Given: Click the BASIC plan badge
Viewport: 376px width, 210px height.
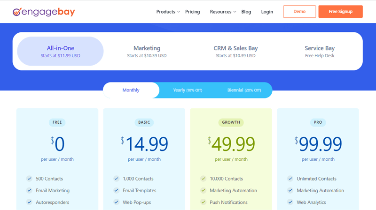Looking at the screenshot, I should pos(144,122).
